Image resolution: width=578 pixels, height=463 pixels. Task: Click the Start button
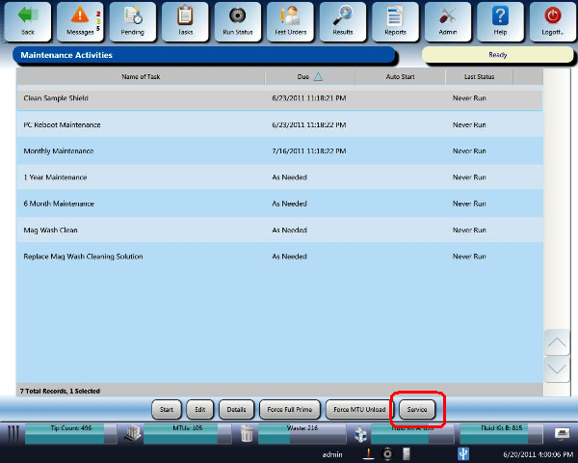166,409
